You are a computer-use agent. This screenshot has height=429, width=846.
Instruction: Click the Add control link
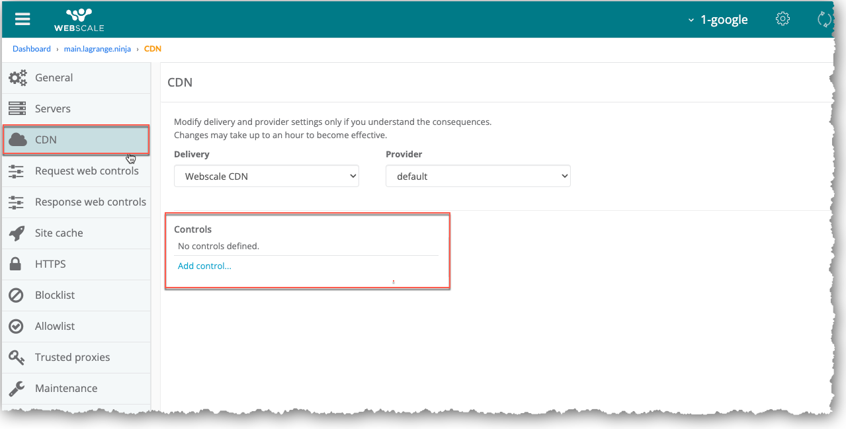coord(204,266)
